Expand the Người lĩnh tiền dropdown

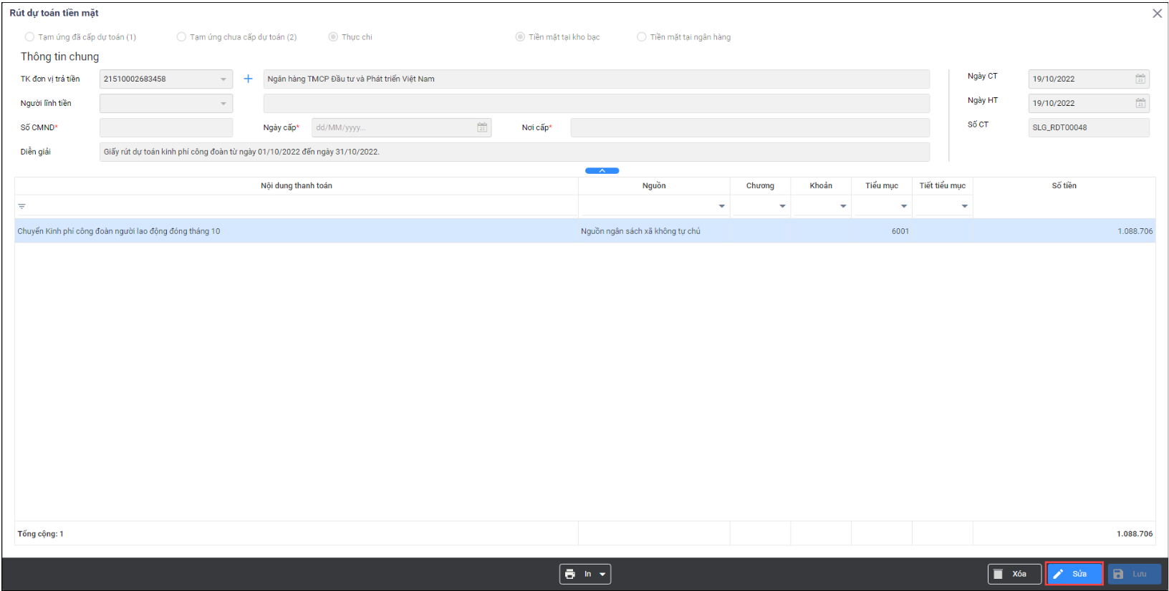click(223, 104)
